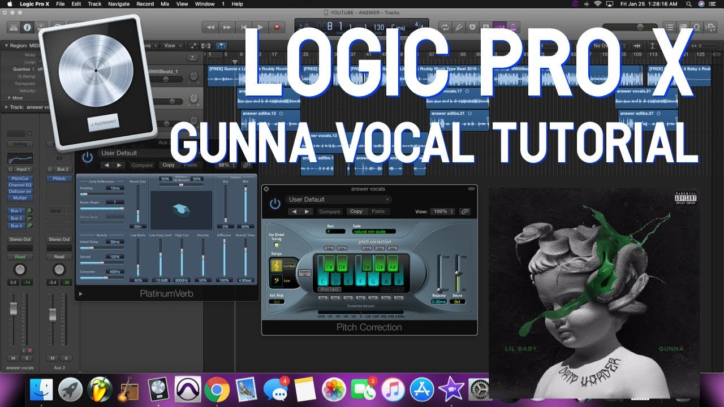Toggle Use Global Tuning indicator
The image size is (724, 407).
(276, 244)
